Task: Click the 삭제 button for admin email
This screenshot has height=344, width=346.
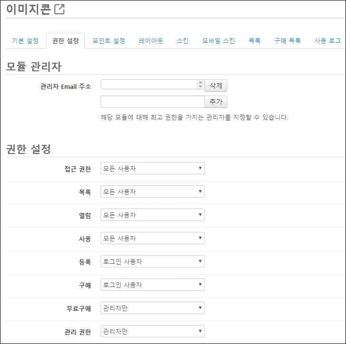Action: point(216,86)
